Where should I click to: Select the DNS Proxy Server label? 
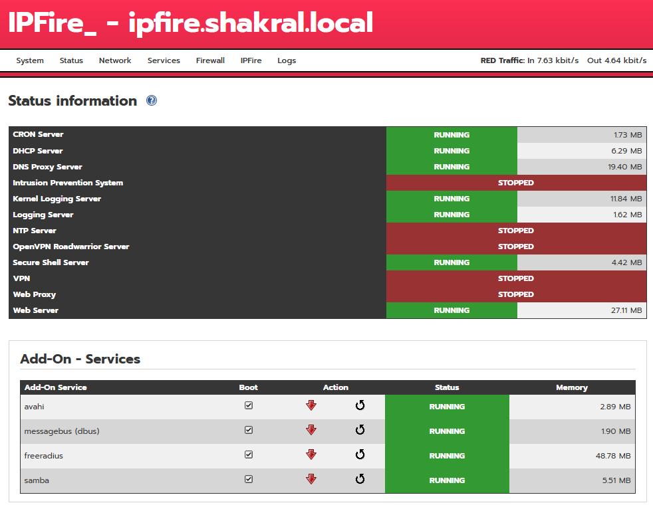(x=47, y=167)
